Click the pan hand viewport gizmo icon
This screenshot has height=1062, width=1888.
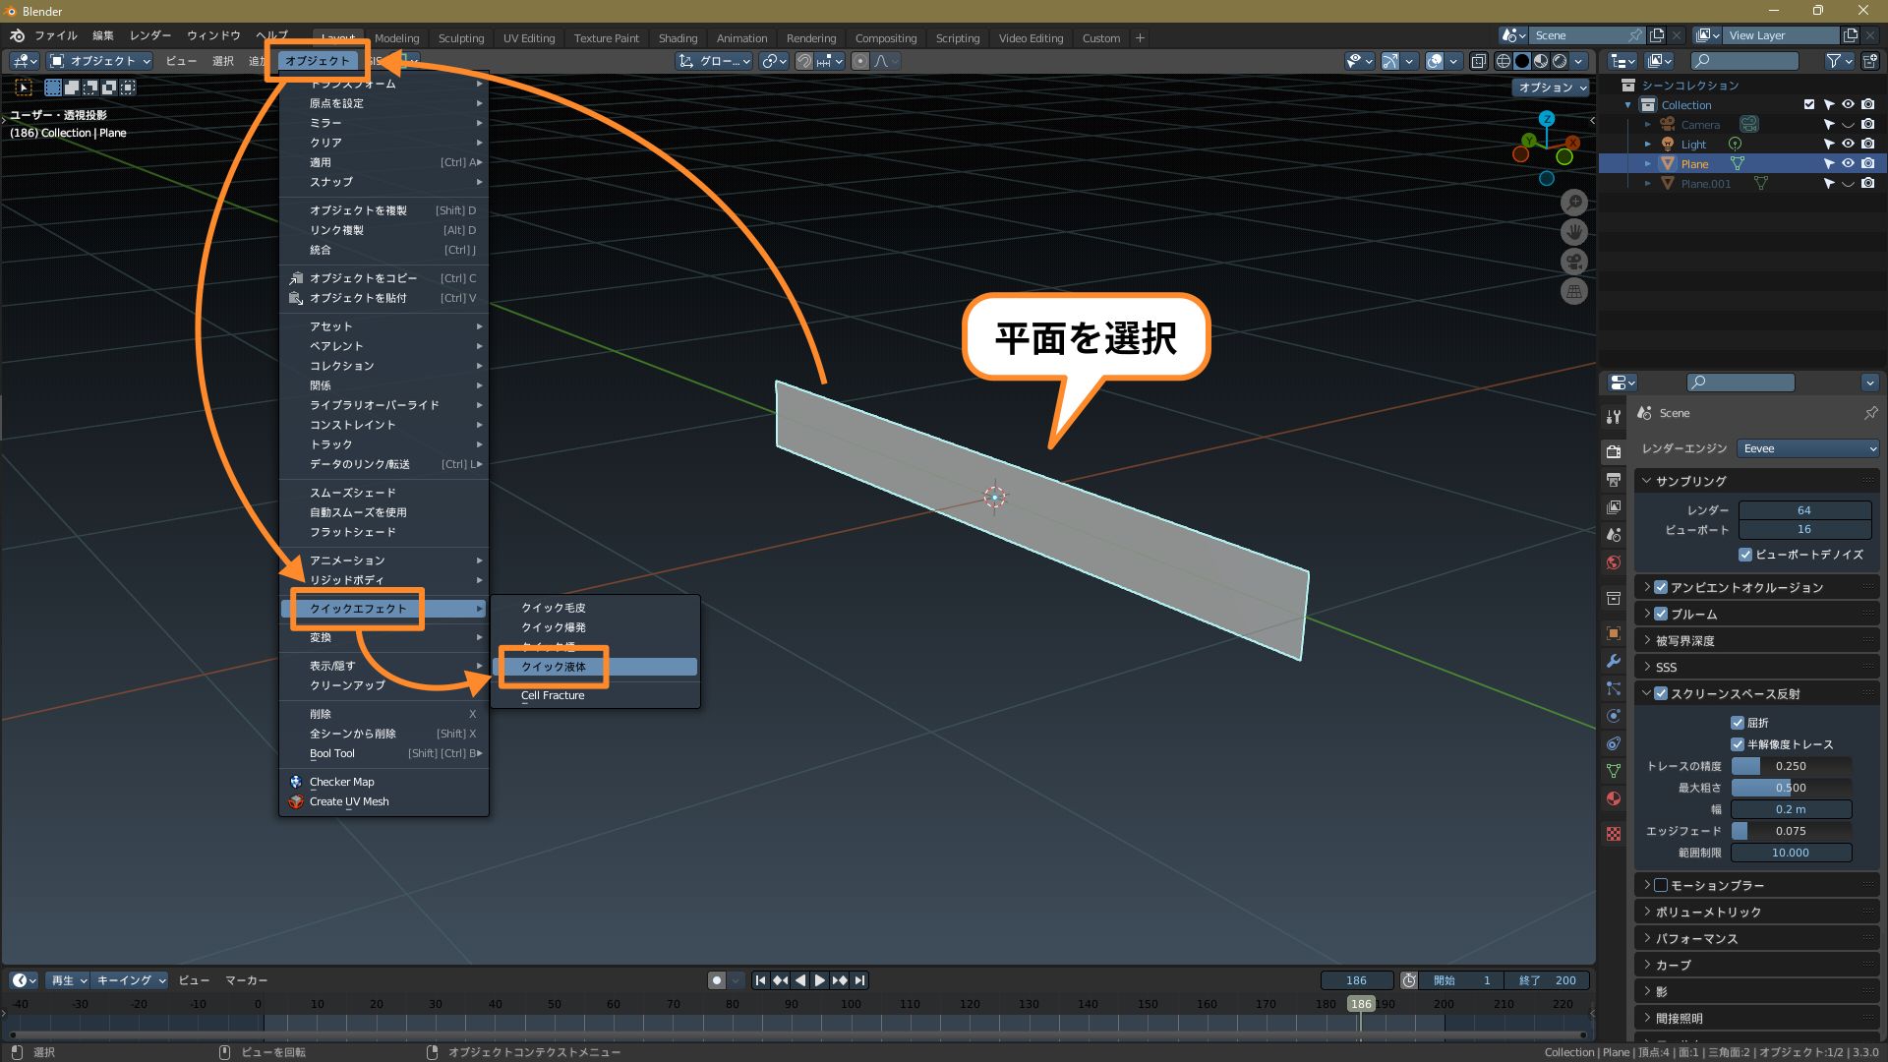click(x=1574, y=232)
